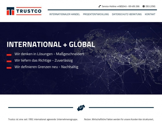Switch language to ENG
The width and height of the screenshot is (162, 121).
153,6
